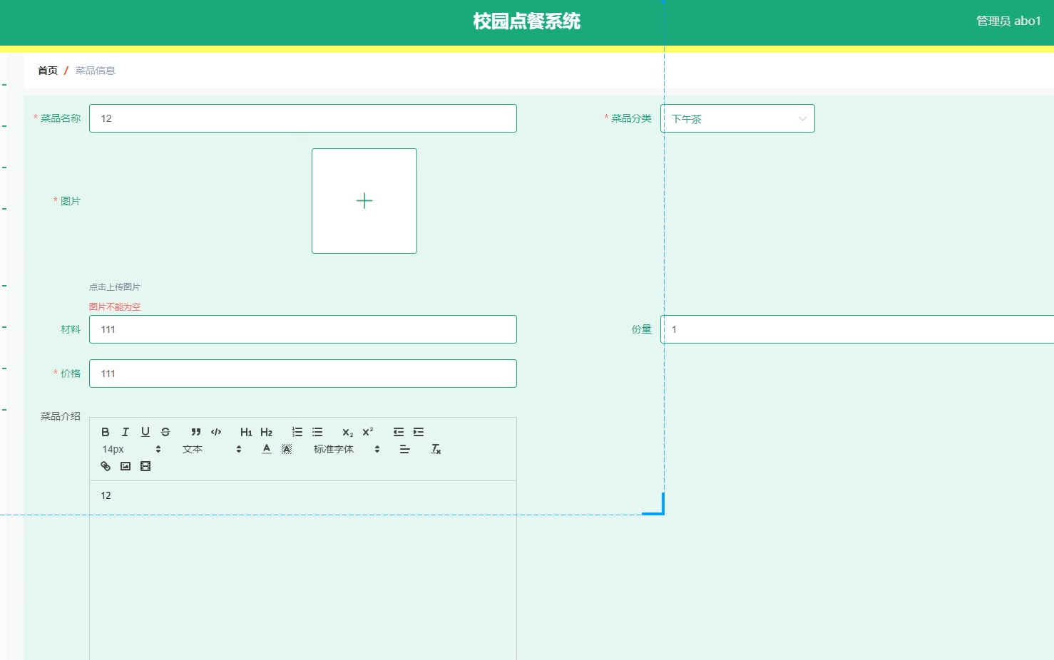The width and height of the screenshot is (1054, 660).
Task: Insert a code block in the editor
Action: click(216, 432)
